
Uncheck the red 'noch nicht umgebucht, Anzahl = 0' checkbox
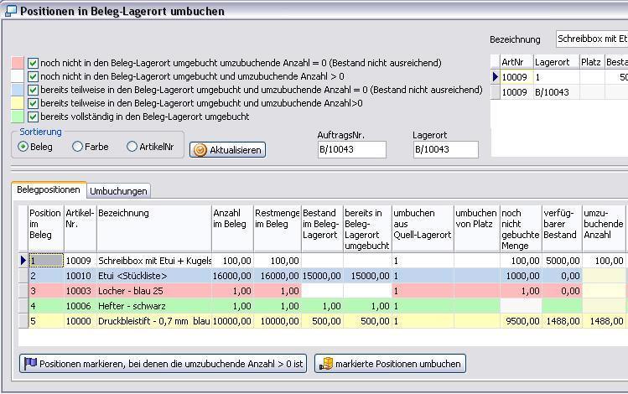click(x=34, y=63)
